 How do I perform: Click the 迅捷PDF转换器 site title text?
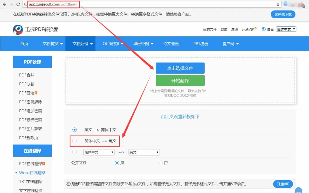point(42,29)
